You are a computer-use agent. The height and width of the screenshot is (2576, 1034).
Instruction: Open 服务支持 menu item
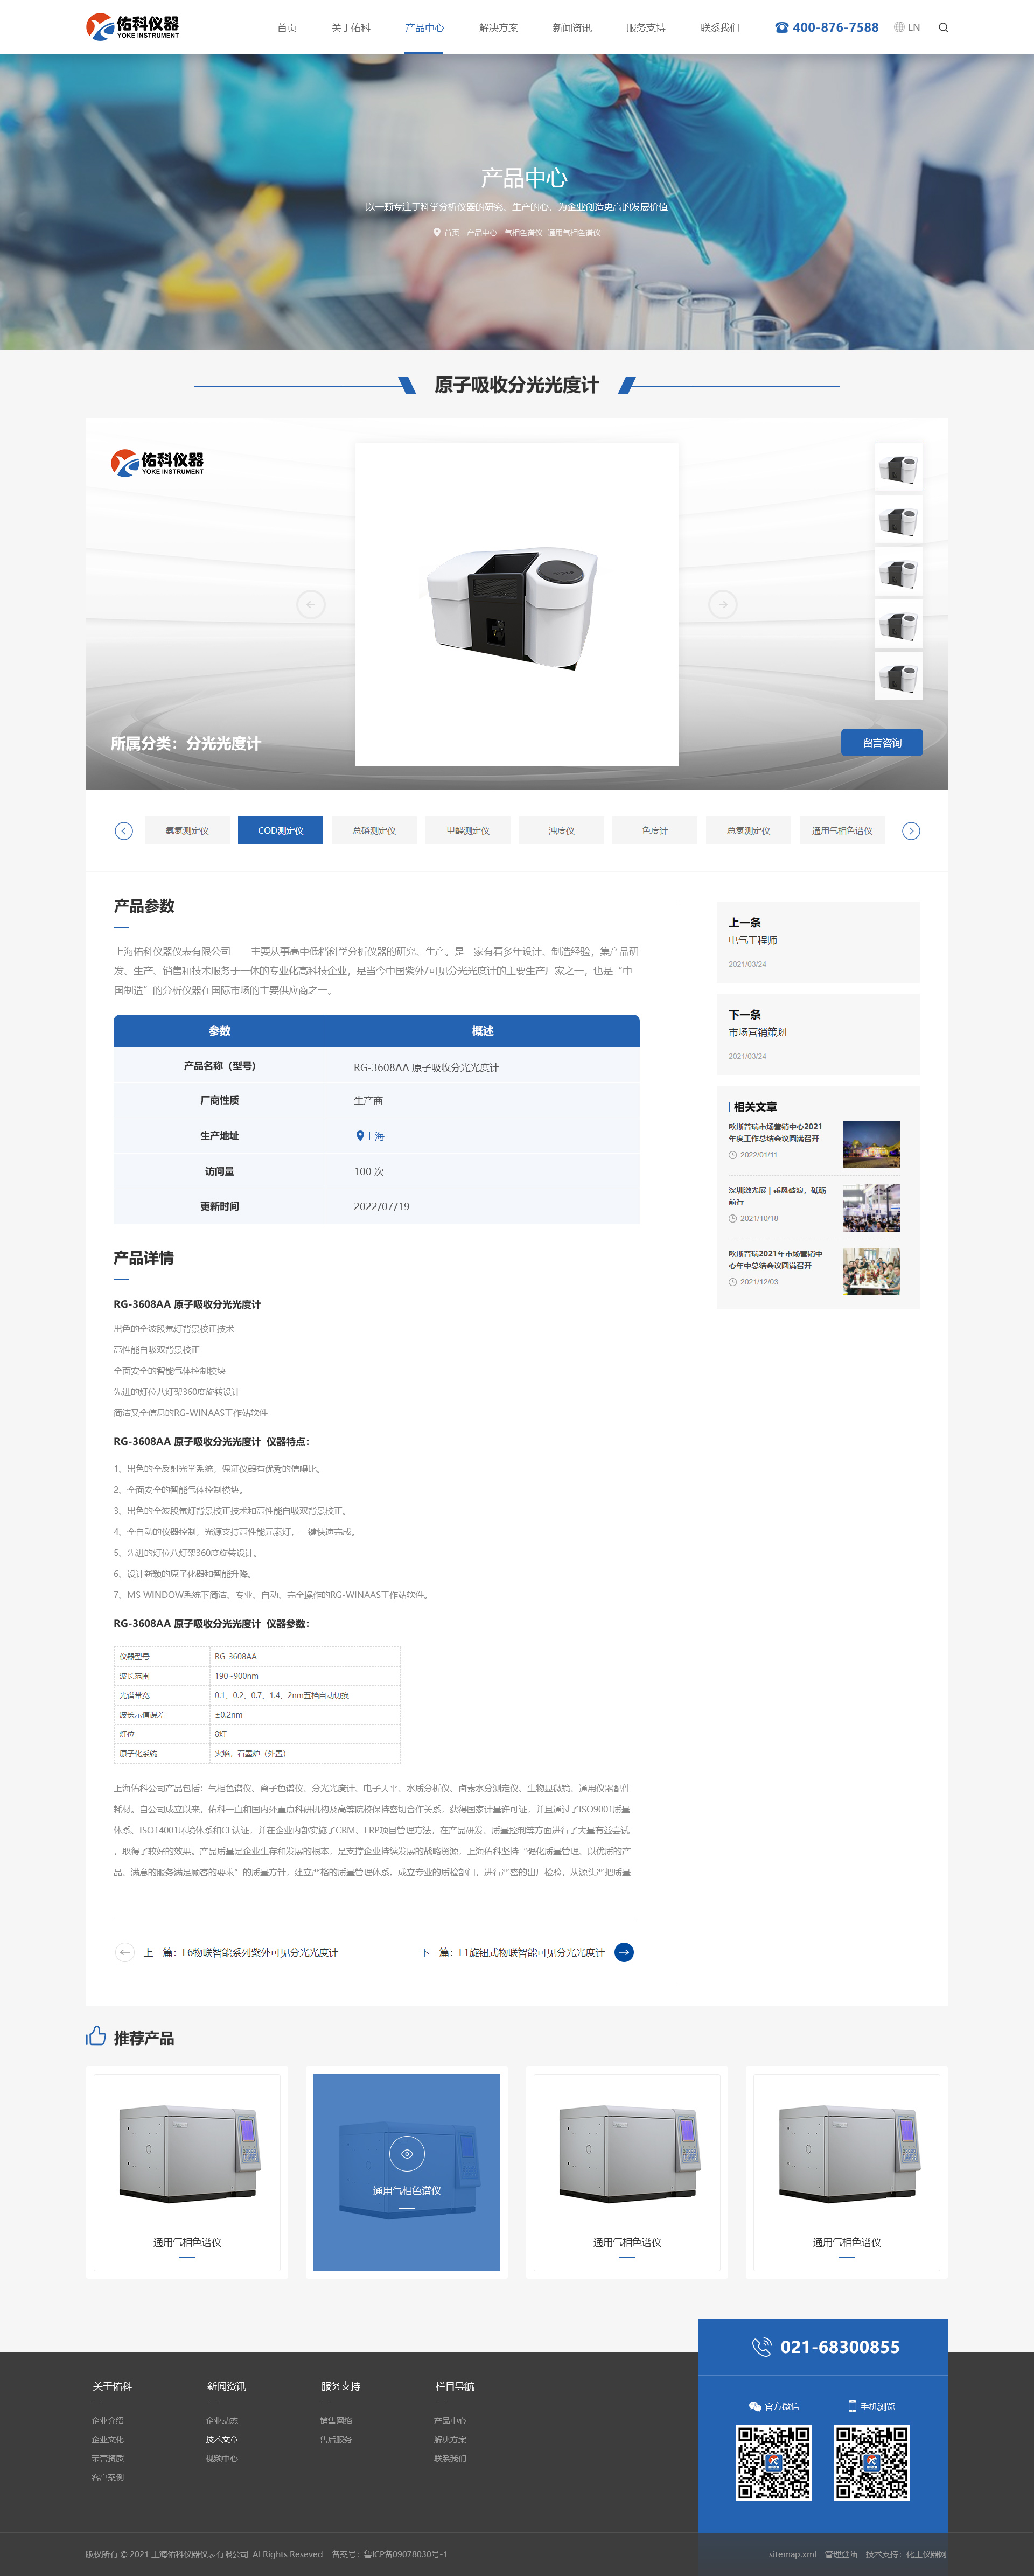click(646, 27)
